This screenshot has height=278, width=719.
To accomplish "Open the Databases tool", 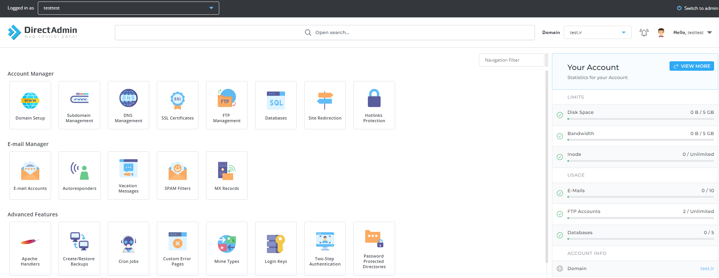I will coord(276,105).
